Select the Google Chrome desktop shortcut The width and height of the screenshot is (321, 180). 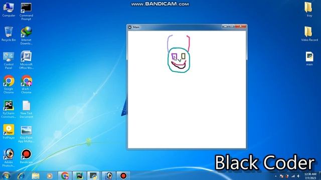pyautogui.click(x=9, y=84)
